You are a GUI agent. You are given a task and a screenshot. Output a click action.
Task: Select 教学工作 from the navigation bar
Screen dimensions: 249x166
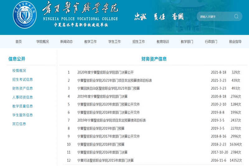tap(91, 42)
